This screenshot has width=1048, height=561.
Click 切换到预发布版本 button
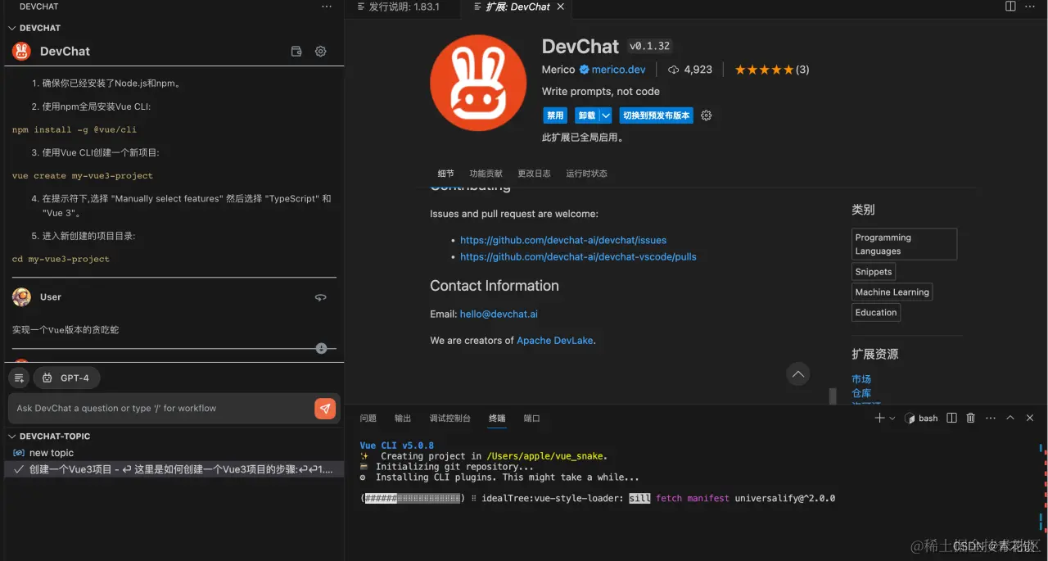pos(656,115)
